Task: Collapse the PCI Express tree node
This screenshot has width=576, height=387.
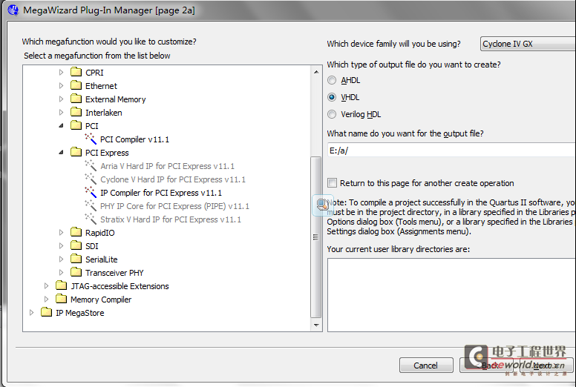Action: click(62, 153)
